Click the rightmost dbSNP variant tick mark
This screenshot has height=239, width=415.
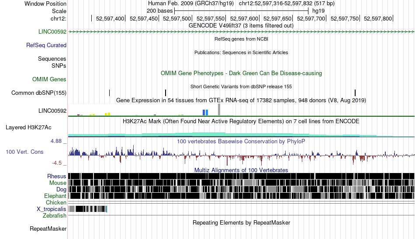click(x=355, y=93)
